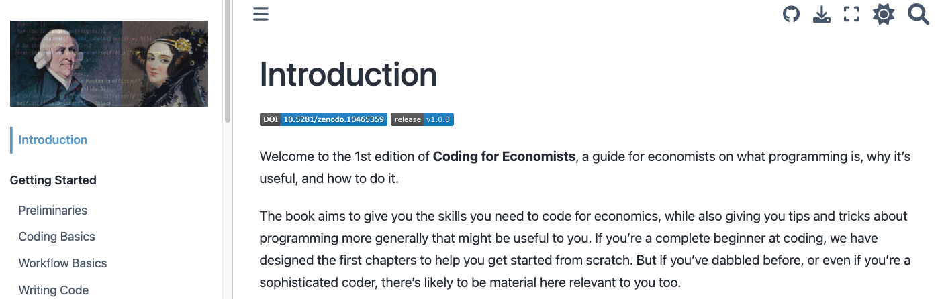Screen dimensions: 942x299
Task: Open the Writing Code chapter
Action: [x=54, y=290]
